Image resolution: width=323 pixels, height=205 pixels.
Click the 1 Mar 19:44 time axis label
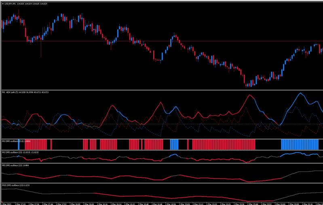253,204
